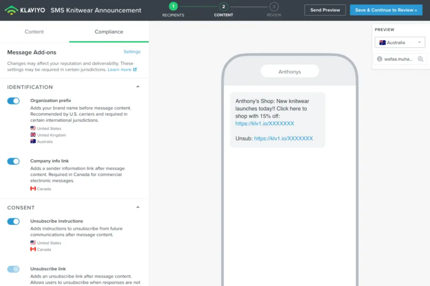Switch to the Content tab

[x=34, y=32]
